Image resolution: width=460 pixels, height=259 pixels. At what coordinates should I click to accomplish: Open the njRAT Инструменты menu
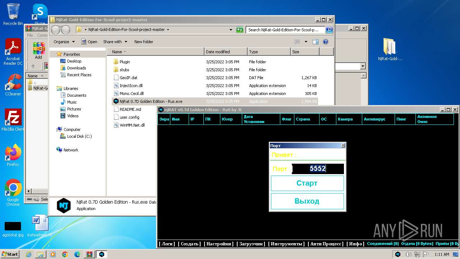click(286, 244)
